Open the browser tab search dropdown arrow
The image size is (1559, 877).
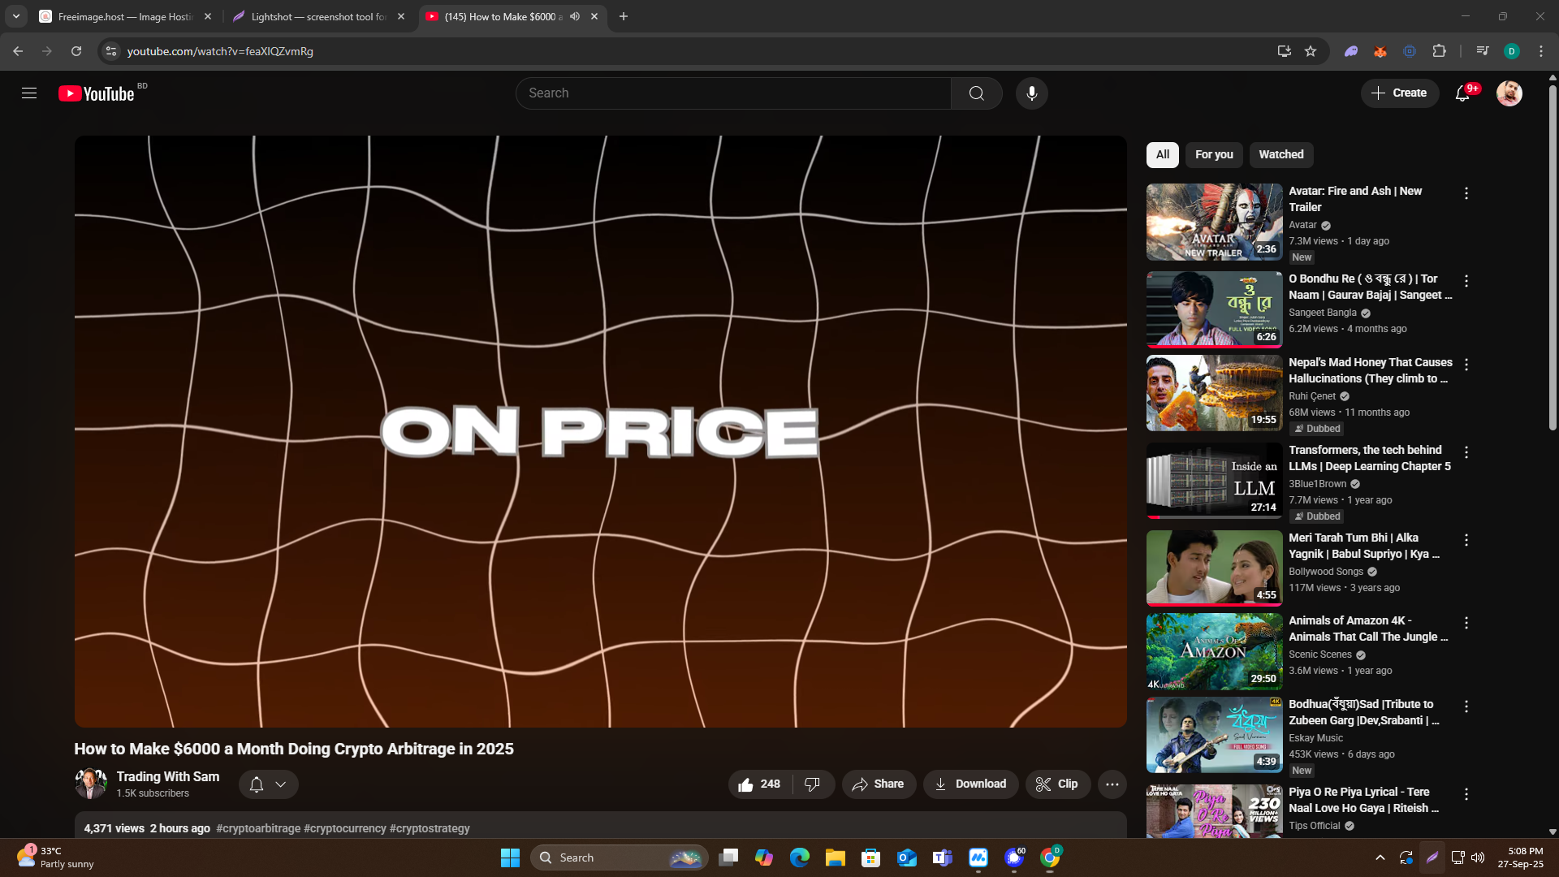click(16, 16)
